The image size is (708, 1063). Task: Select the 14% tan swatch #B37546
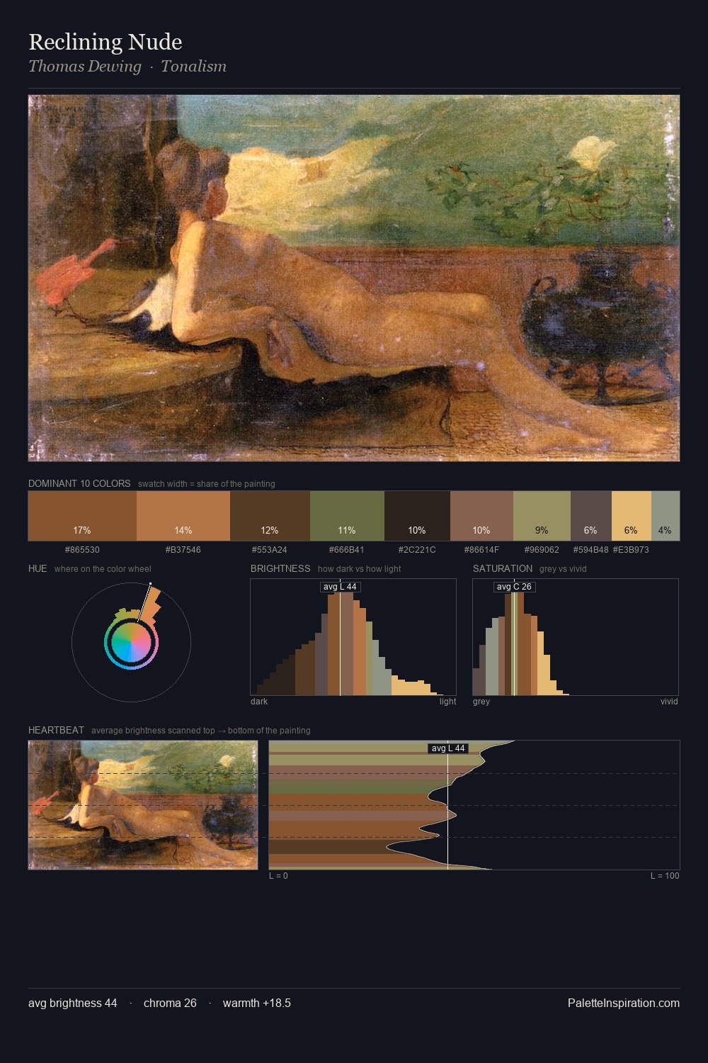click(183, 516)
